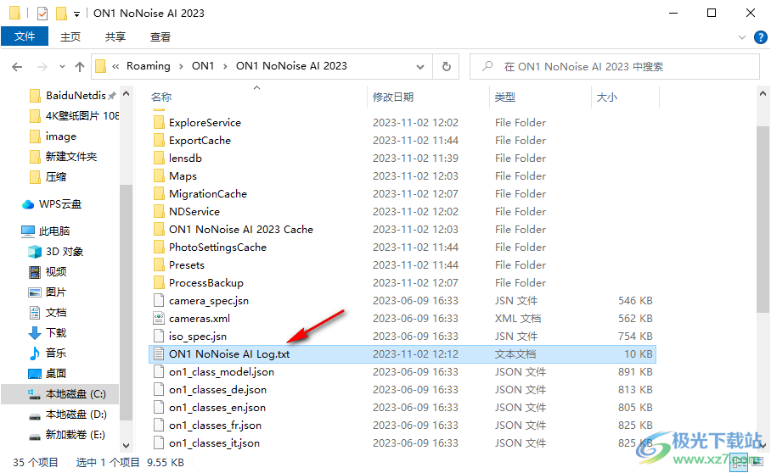
Task: Open 压缩 folder in navigation pane
Action: click(55, 176)
